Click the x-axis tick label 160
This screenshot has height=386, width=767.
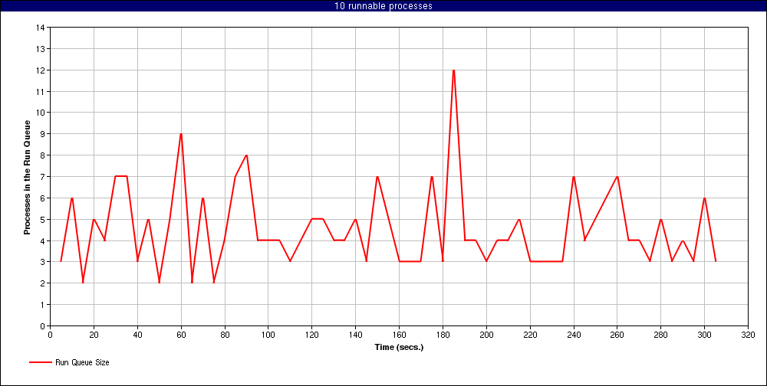[x=399, y=335]
